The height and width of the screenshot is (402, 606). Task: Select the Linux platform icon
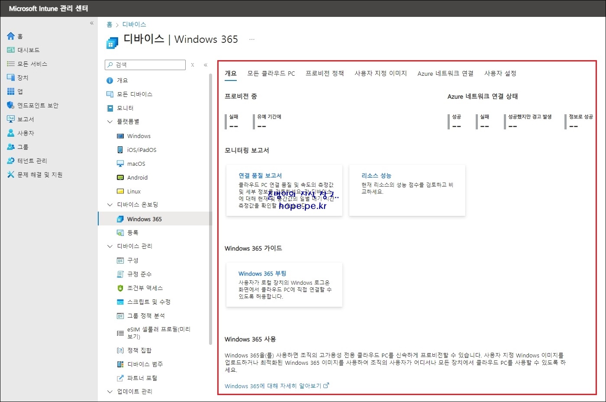point(120,191)
